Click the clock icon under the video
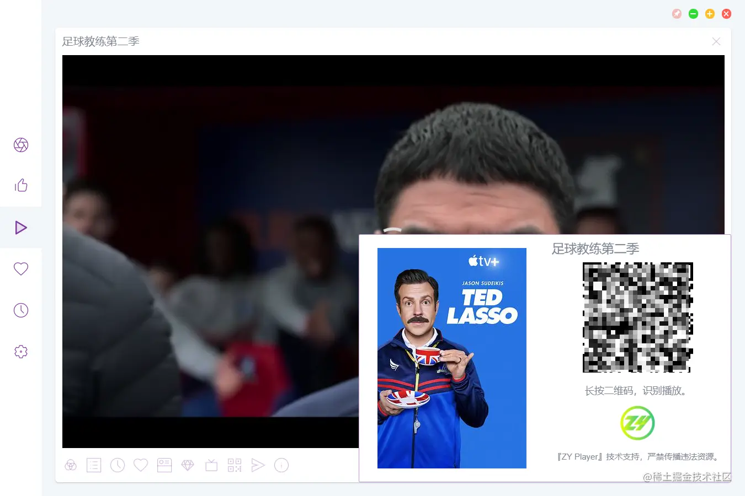Image resolution: width=745 pixels, height=496 pixels. click(118, 466)
